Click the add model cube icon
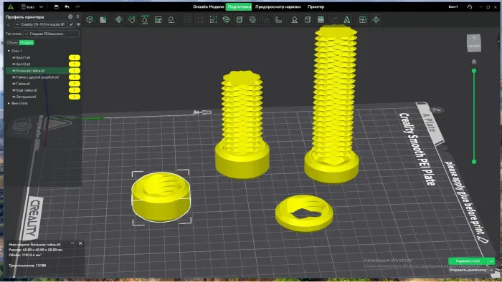 click(90, 19)
